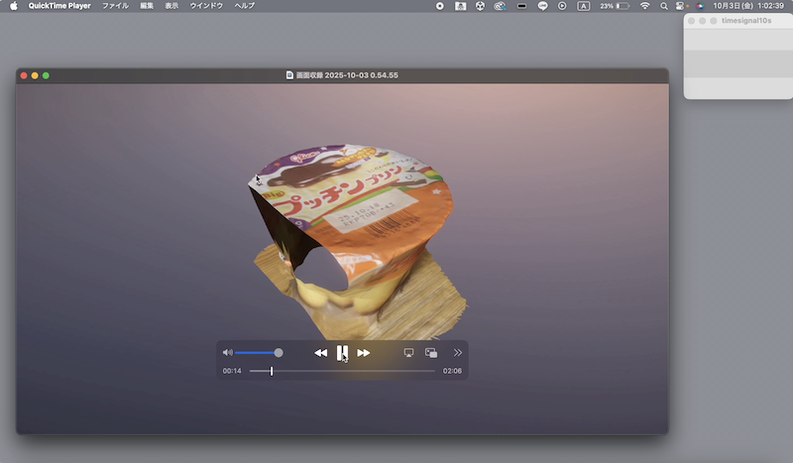Screen dimensions: 793x463
Task: Click the battery status icon
Action: point(624,6)
